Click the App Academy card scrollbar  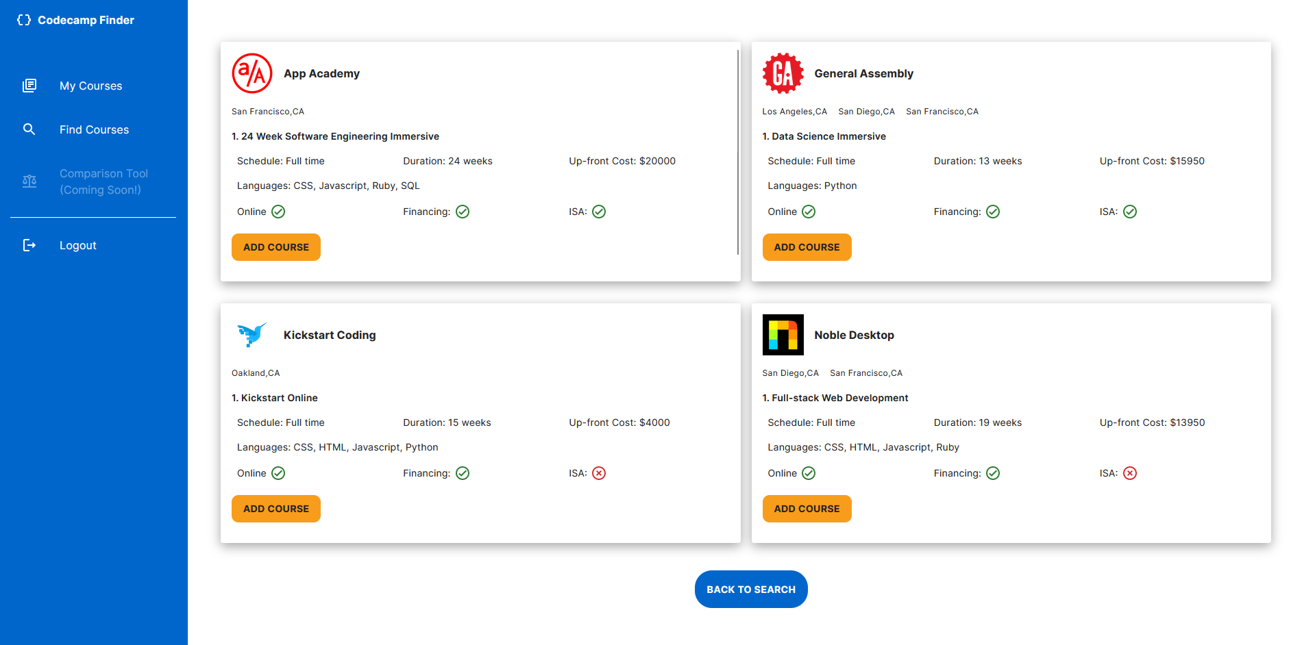click(x=738, y=152)
